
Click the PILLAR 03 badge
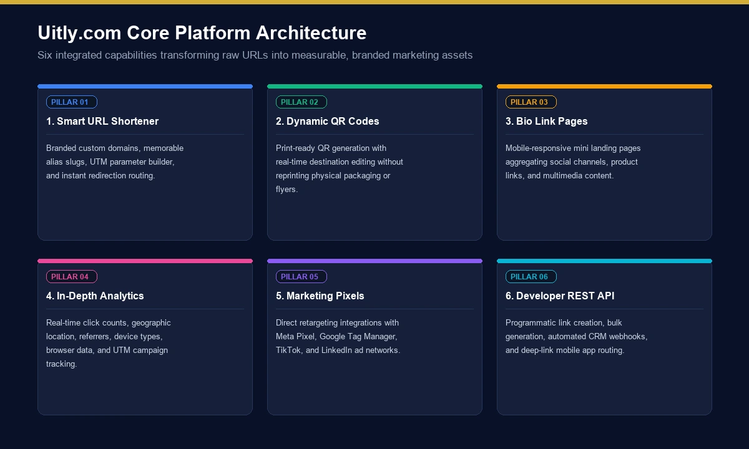531,102
